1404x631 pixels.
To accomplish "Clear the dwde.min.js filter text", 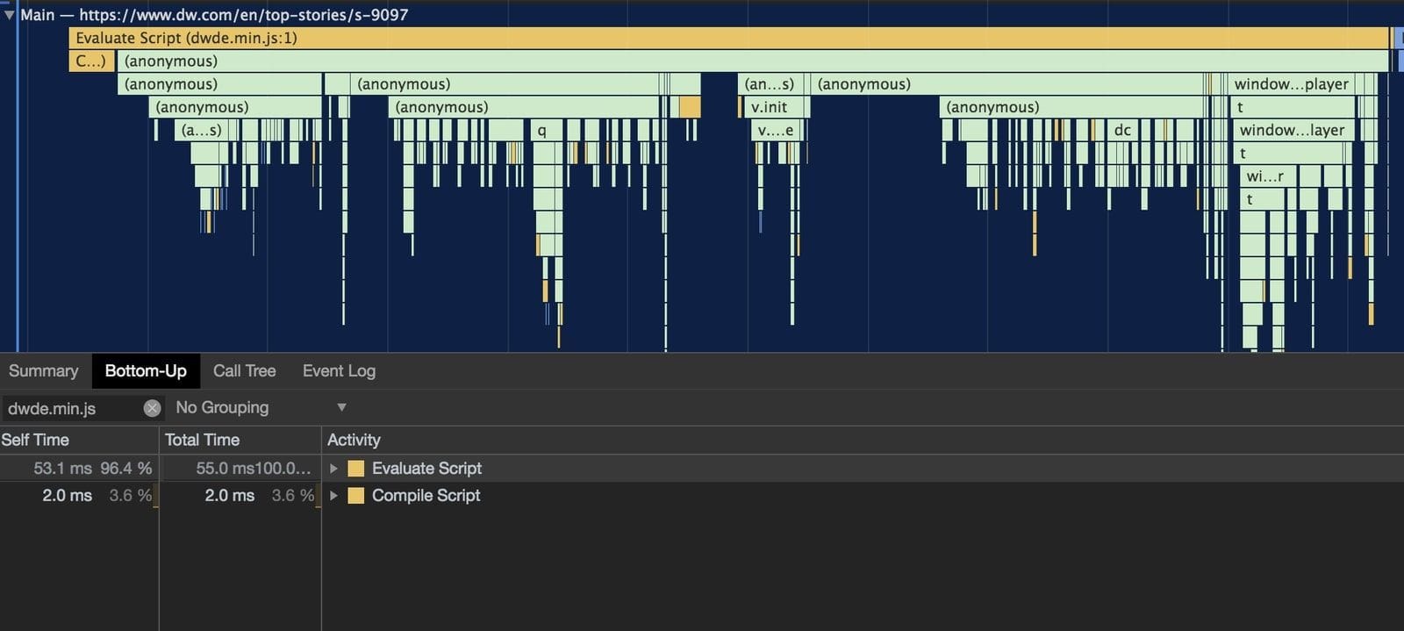I will (152, 408).
